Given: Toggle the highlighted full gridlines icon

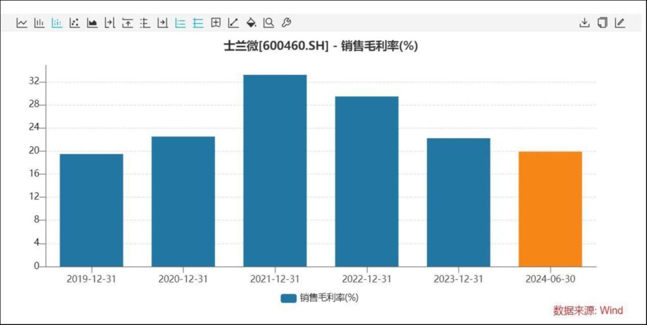Looking at the screenshot, I should pyautogui.click(x=198, y=23).
